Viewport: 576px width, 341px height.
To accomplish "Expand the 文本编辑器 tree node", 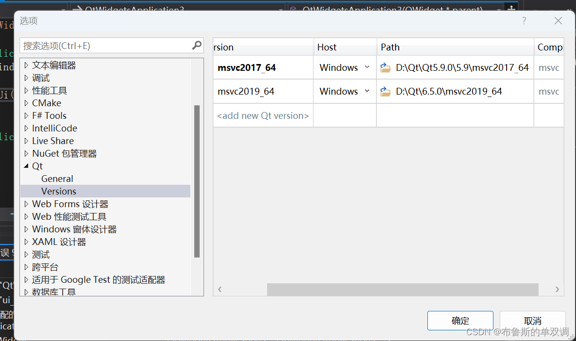I will (26, 65).
